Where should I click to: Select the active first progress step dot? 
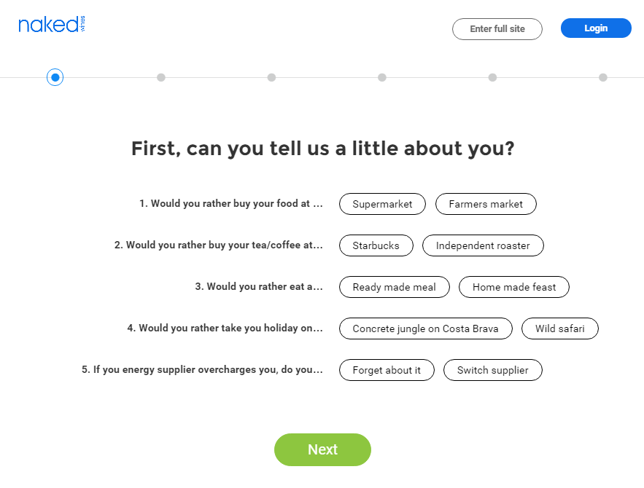(55, 77)
